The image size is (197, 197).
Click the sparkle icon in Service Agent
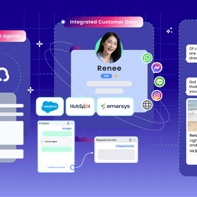click(x=43, y=142)
